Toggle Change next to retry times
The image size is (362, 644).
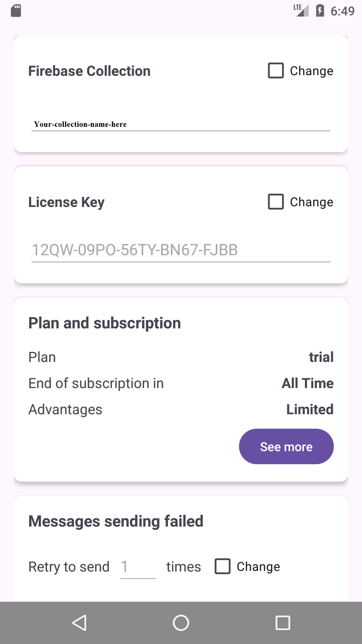[x=223, y=567]
